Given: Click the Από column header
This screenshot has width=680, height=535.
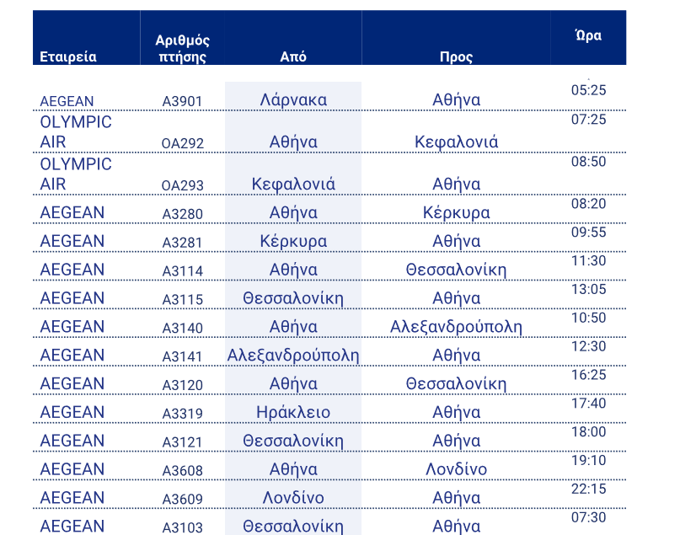Looking at the screenshot, I should 292,57.
